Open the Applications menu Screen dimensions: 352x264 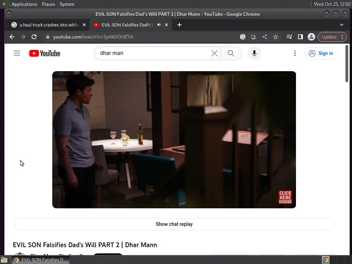(24, 4)
